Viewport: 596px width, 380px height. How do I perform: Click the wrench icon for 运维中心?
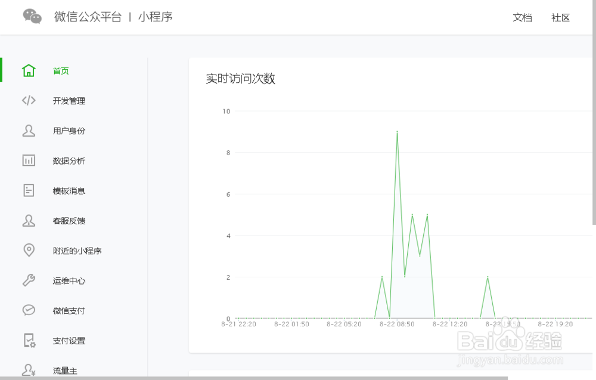(x=29, y=280)
